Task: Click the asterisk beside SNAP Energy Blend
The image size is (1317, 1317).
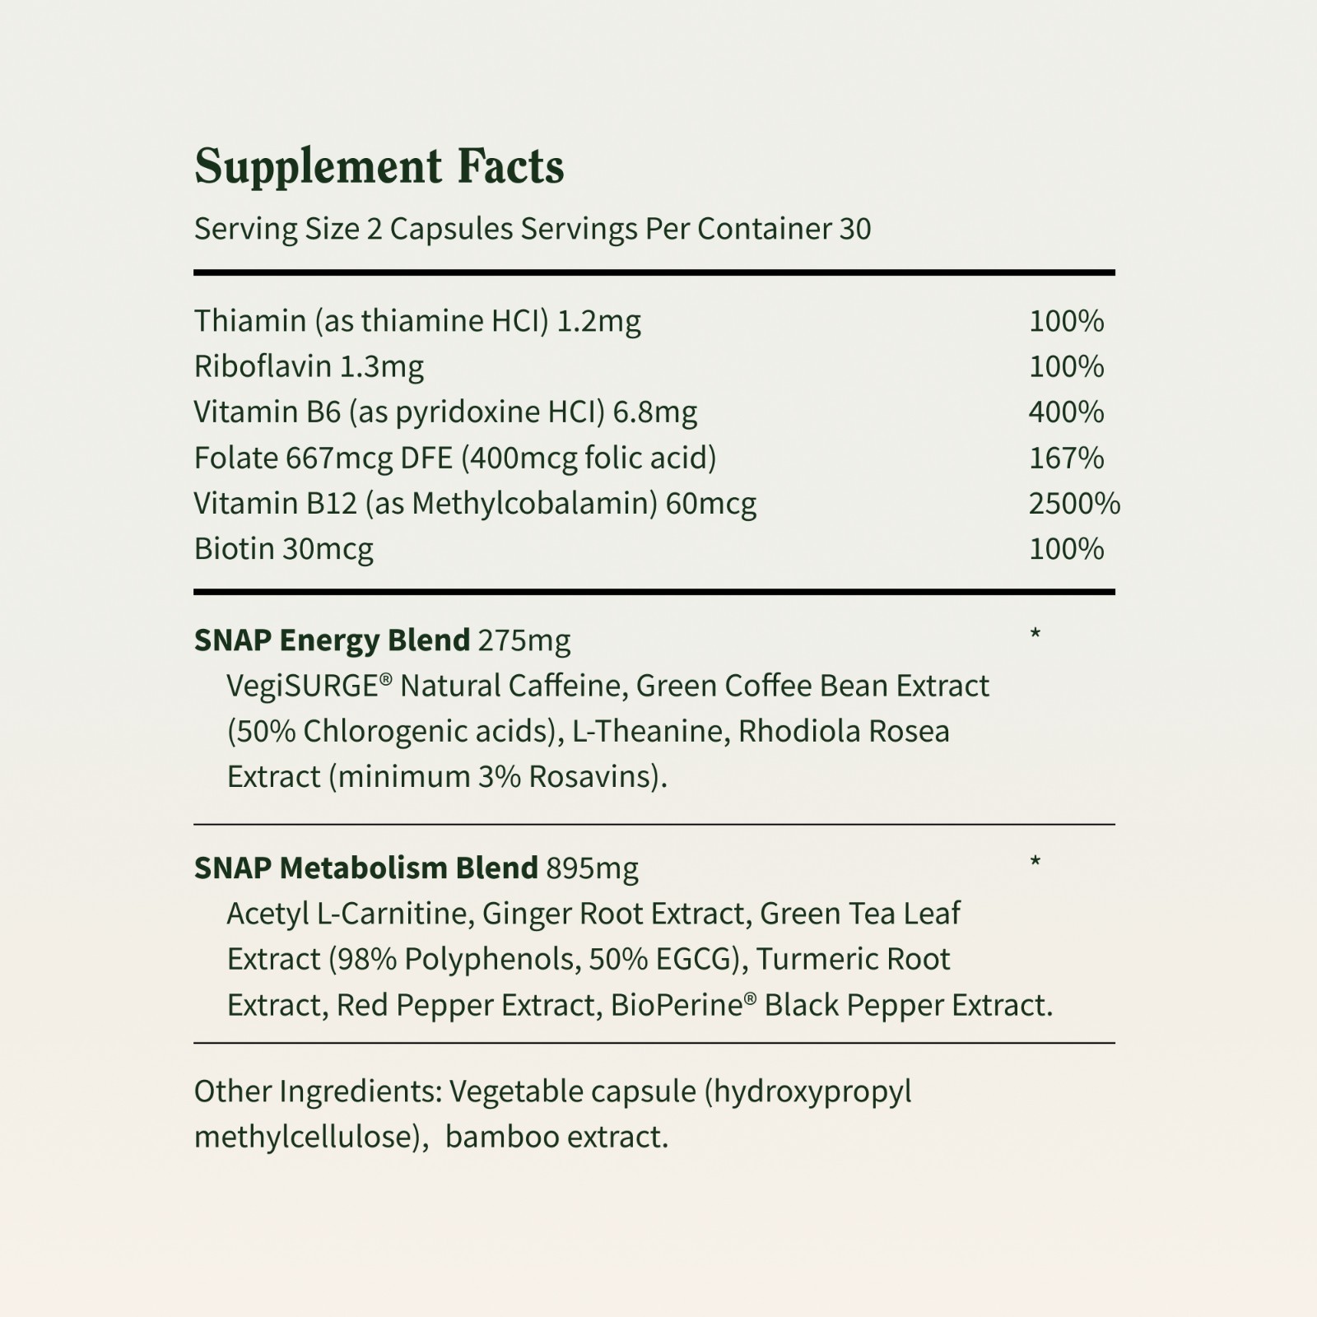Action: [x=1035, y=635]
